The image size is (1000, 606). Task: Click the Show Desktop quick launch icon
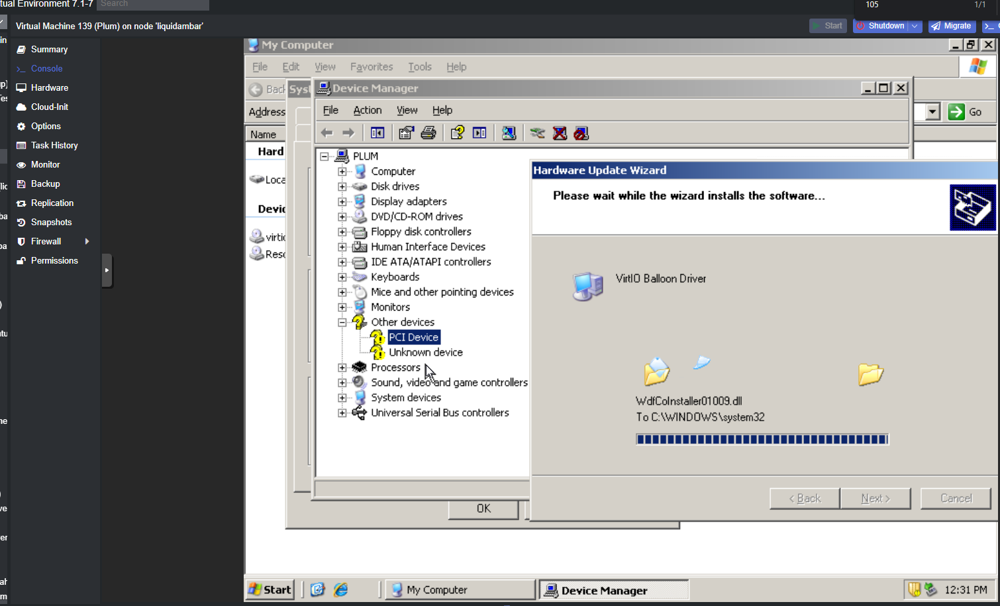318,589
